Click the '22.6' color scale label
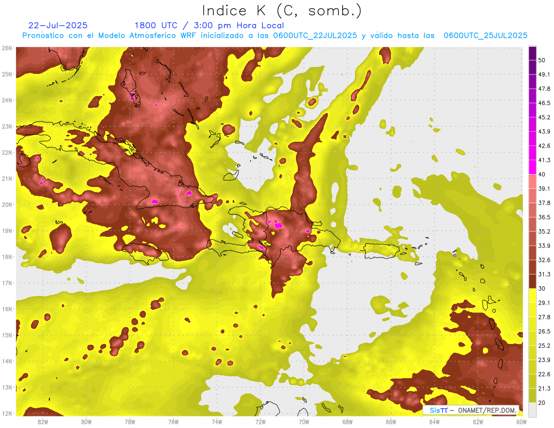554x428 pixels. point(544,374)
